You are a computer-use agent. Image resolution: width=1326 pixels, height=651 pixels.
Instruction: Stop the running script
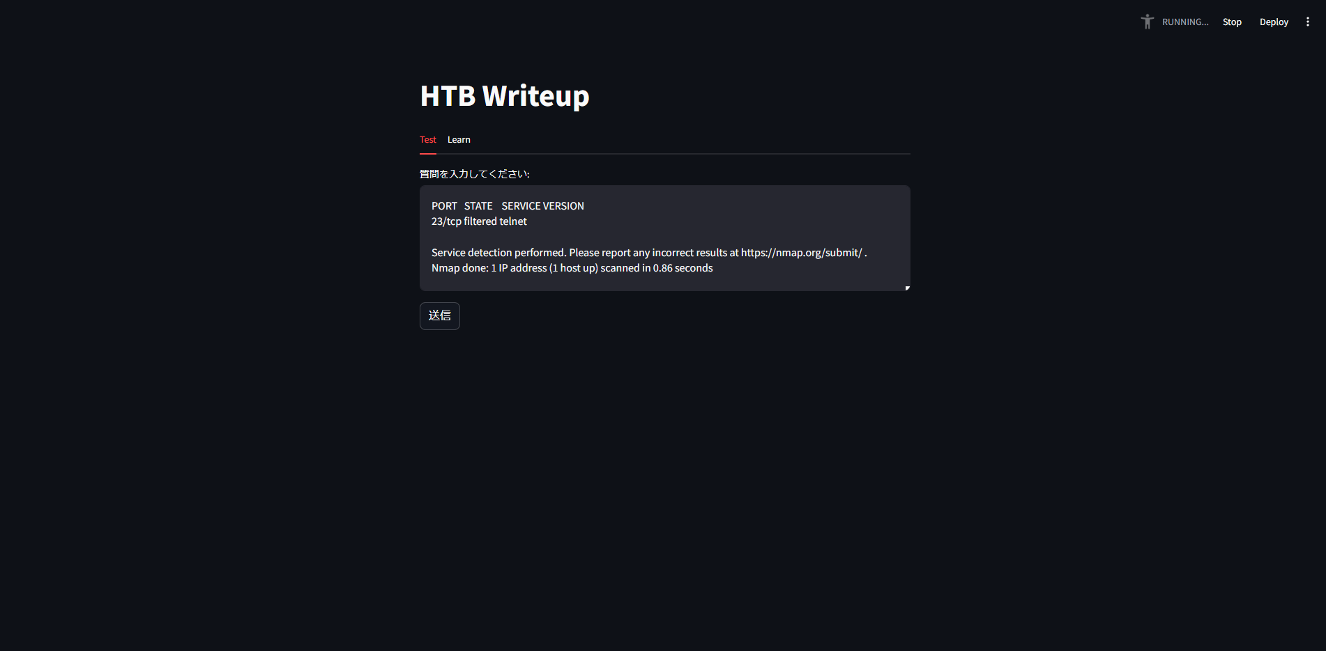[1232, 22]
